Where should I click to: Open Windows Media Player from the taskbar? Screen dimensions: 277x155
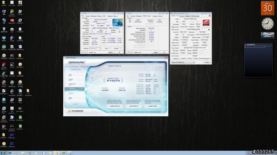click(16, 153)
